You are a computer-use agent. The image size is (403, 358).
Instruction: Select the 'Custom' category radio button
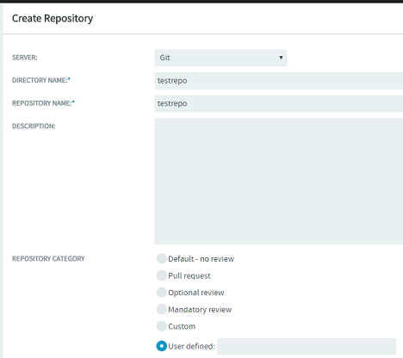pyautogui.click(x=162, y=326)
